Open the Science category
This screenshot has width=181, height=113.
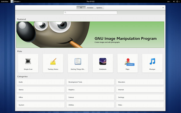tap(90, 97)
